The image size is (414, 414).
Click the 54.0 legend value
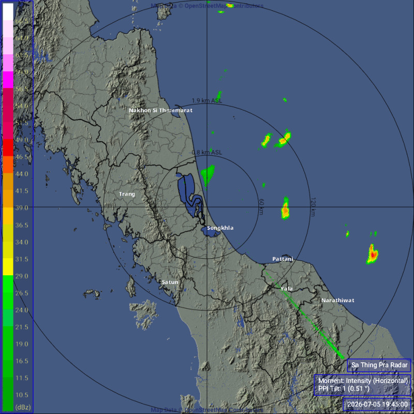pos(22,106)
